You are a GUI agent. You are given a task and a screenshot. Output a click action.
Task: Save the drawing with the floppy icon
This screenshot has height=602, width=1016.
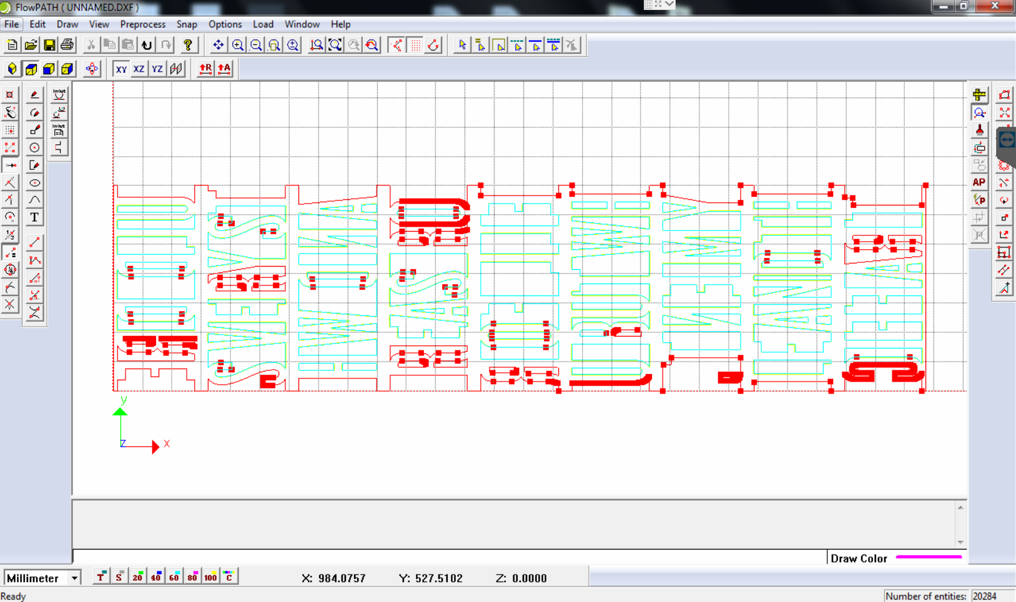(49, 45)
